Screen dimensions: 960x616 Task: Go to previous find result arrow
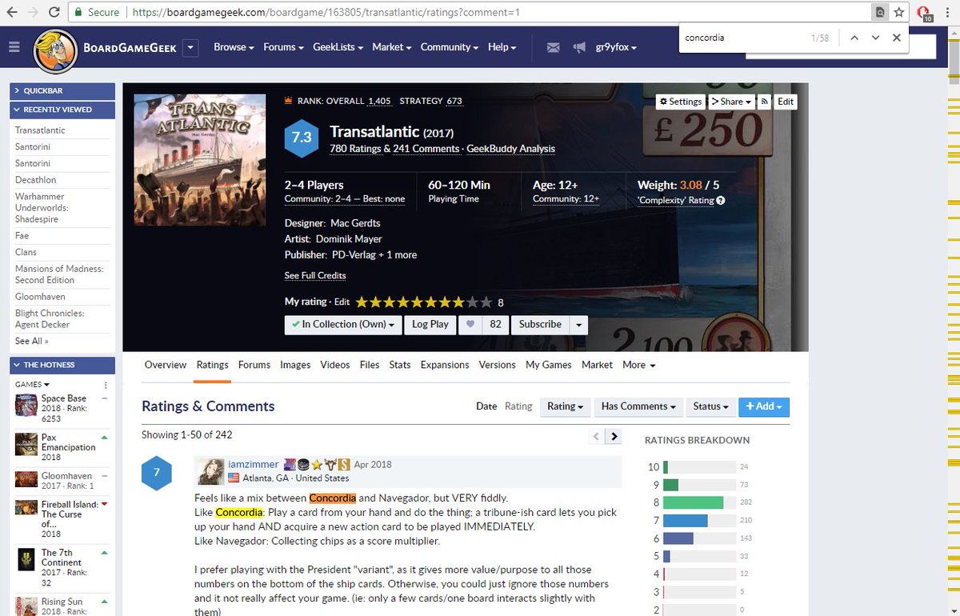854,38
